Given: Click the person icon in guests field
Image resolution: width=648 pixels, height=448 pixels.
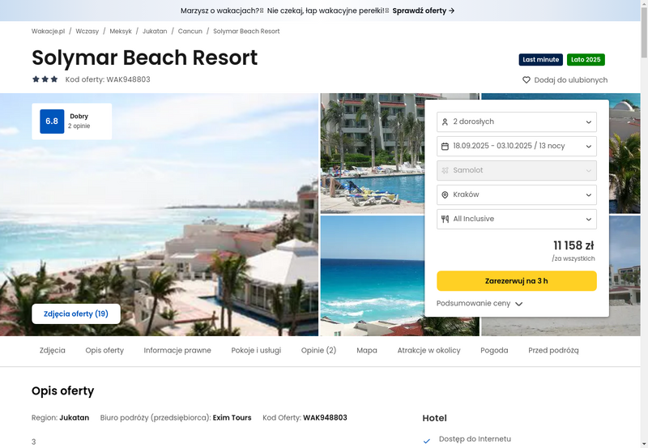Looking at the screenshot, I should (x=445, y=122).
